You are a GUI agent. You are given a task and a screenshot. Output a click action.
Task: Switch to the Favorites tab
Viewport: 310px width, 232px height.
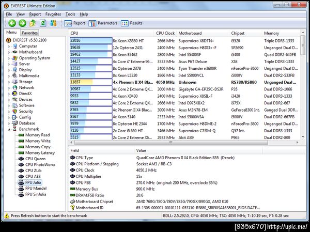coord(29,33)
